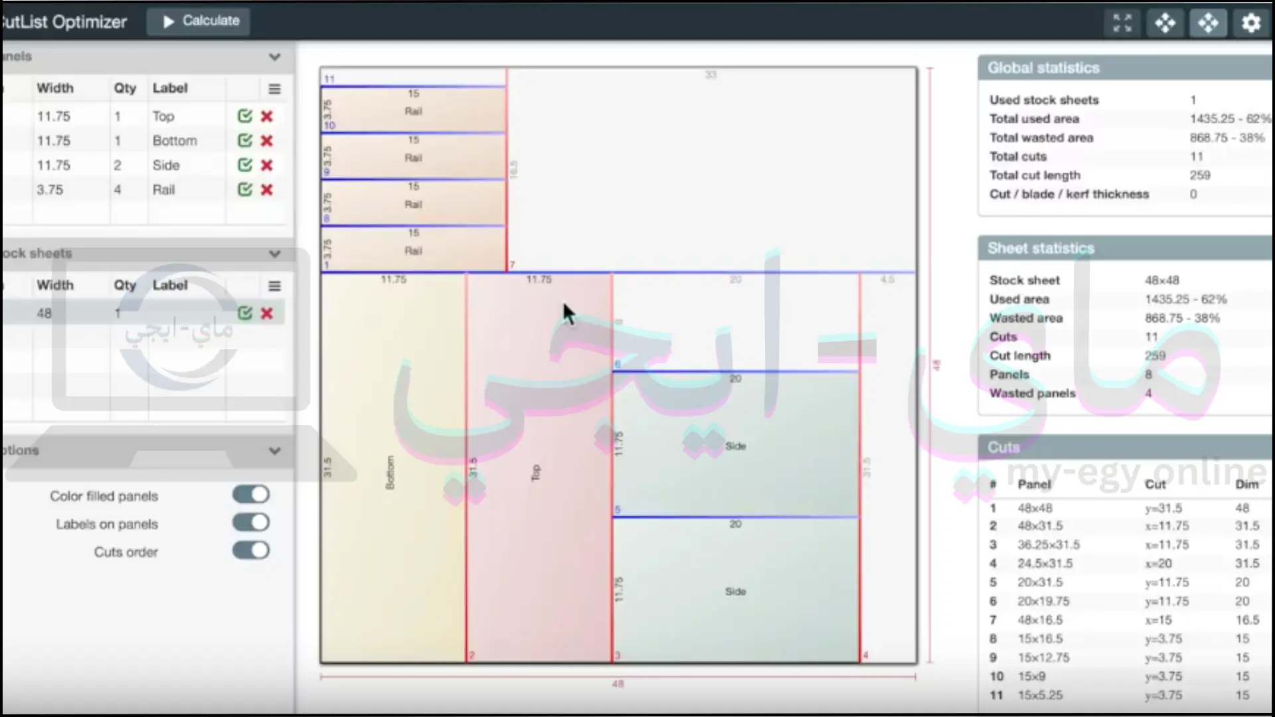Screen dimensions: 1275x717
Task: Toggle the green check for Rail panel
Action: pos(245,190)
